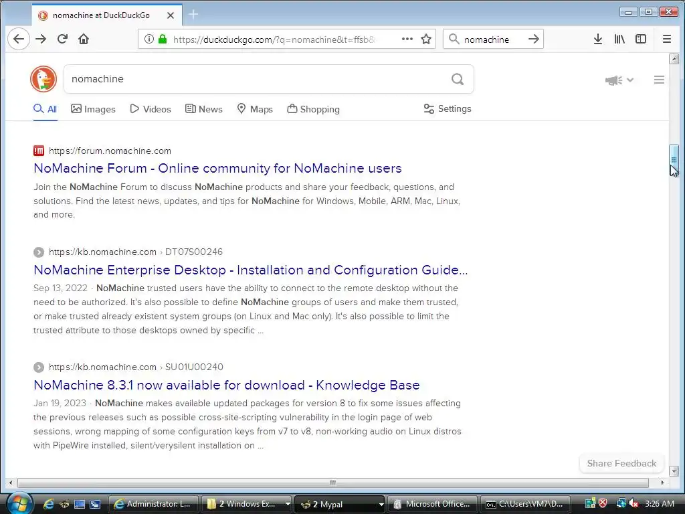Switch to C:\Users\VM7 command prompt window
685x514 pixels.
pos(524,504)
